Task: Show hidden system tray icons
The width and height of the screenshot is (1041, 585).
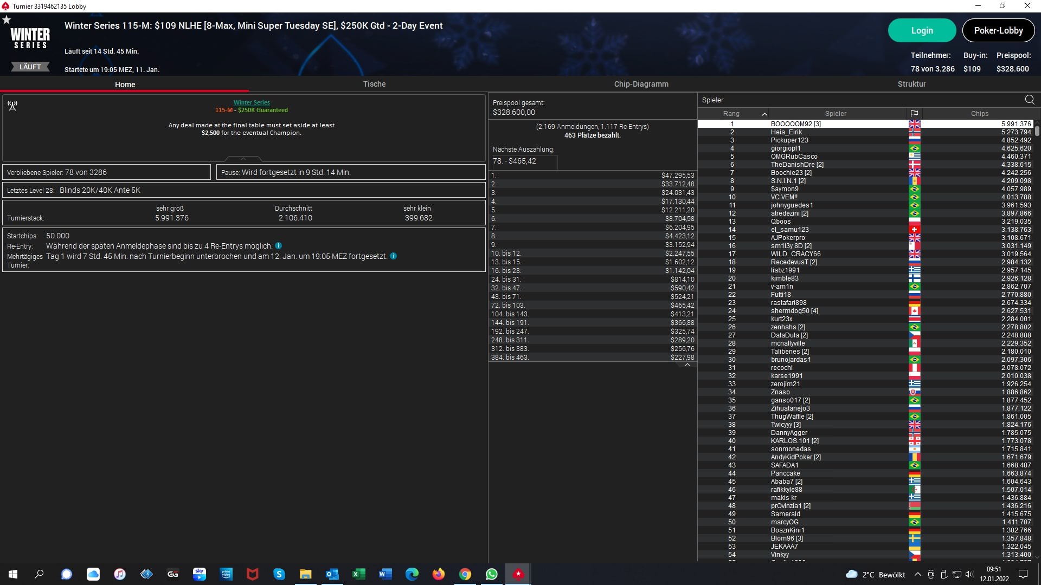Action: (917, 575)
